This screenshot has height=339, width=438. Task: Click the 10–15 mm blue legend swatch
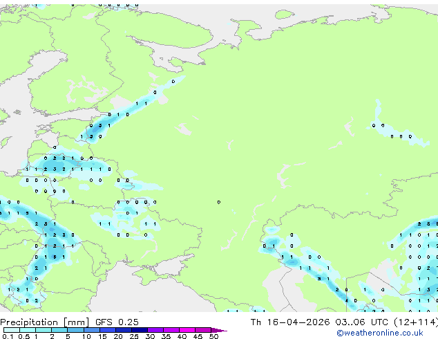click(92, 330)
